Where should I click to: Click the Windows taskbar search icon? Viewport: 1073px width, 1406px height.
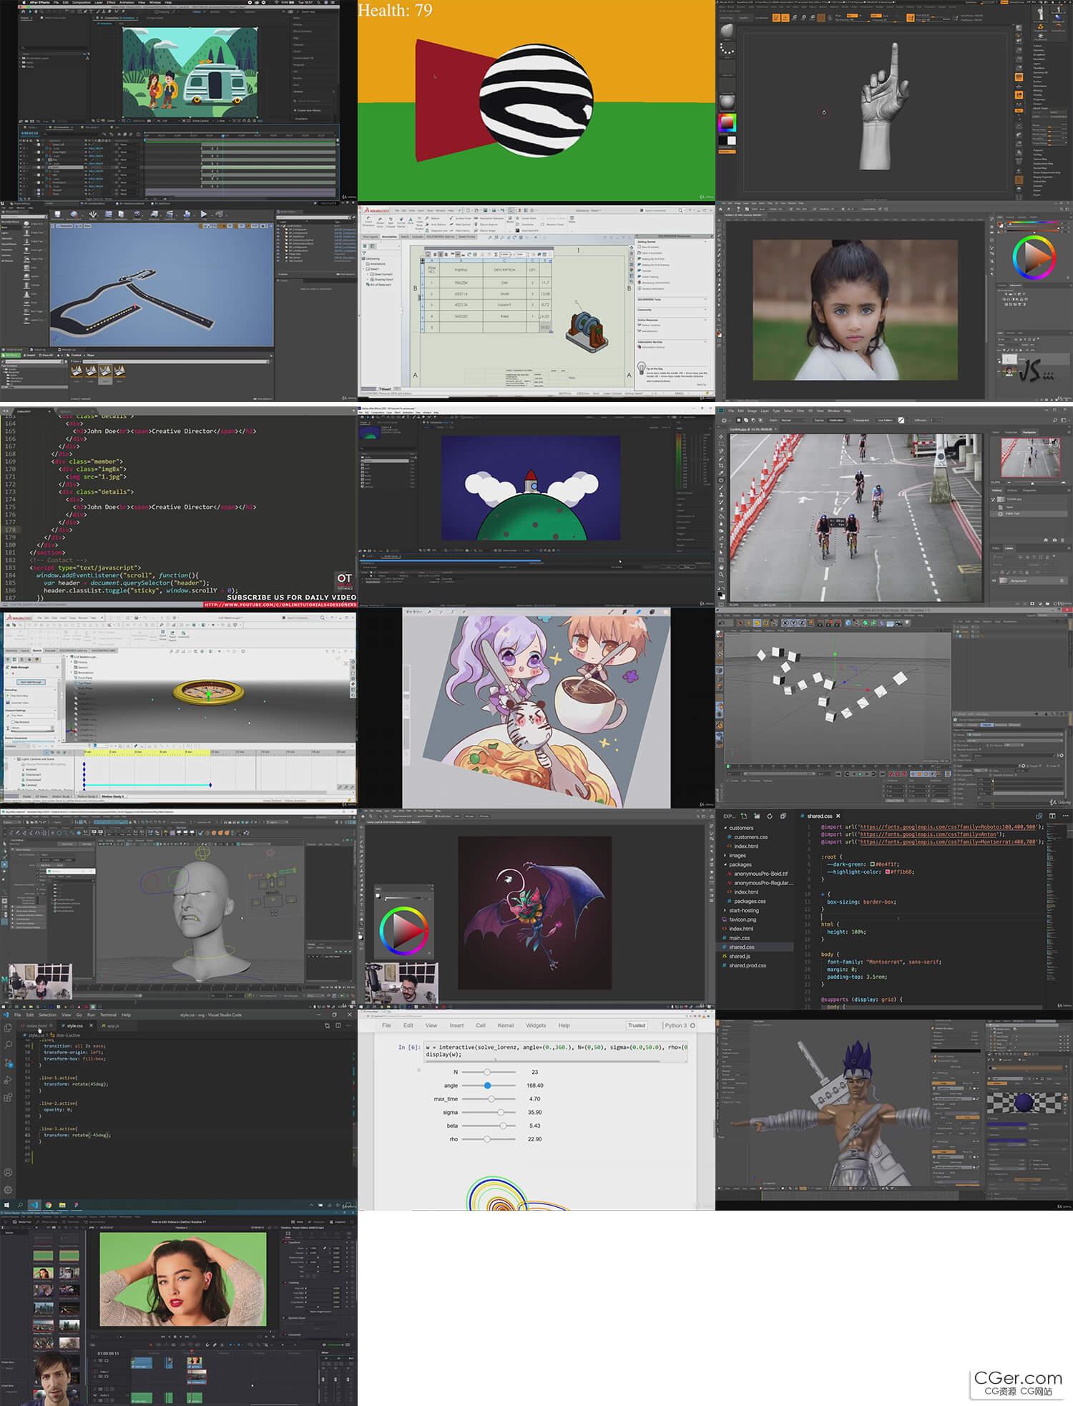tap(20, 1205)
